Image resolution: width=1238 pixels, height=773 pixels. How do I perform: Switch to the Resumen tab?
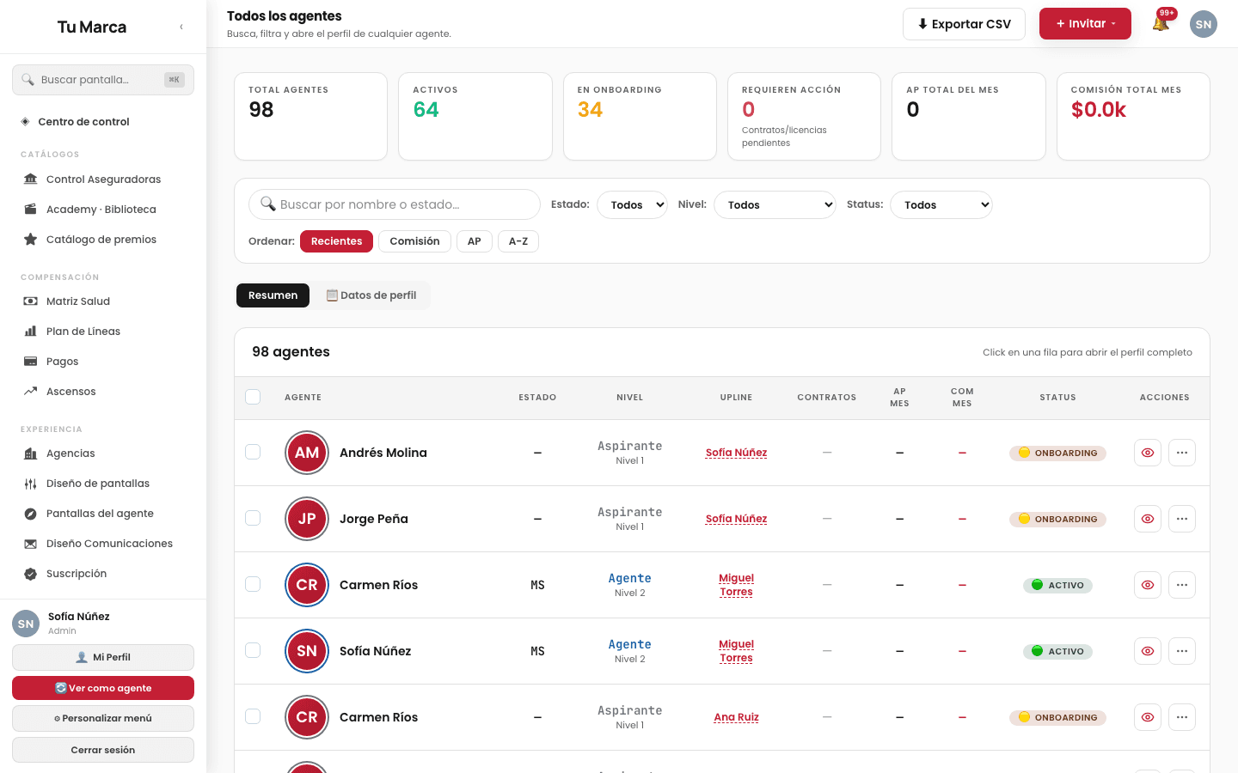pyautogui.click(x=273, y=295)
